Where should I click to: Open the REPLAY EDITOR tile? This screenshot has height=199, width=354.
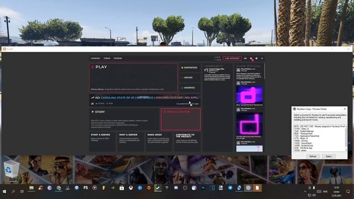181,119
